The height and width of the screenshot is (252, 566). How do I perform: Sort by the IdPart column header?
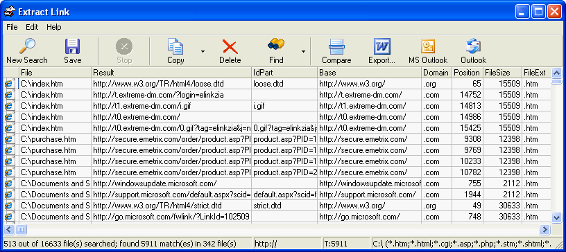[284, 73]
